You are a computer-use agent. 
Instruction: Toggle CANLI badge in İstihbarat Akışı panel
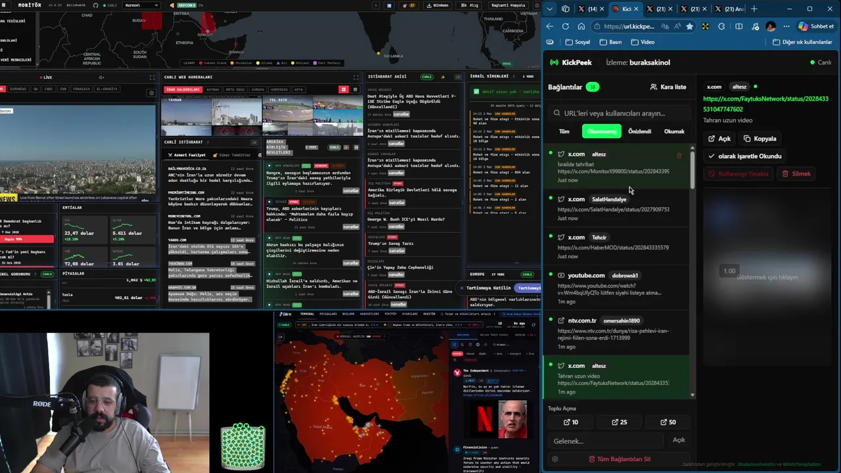(427, 77)
